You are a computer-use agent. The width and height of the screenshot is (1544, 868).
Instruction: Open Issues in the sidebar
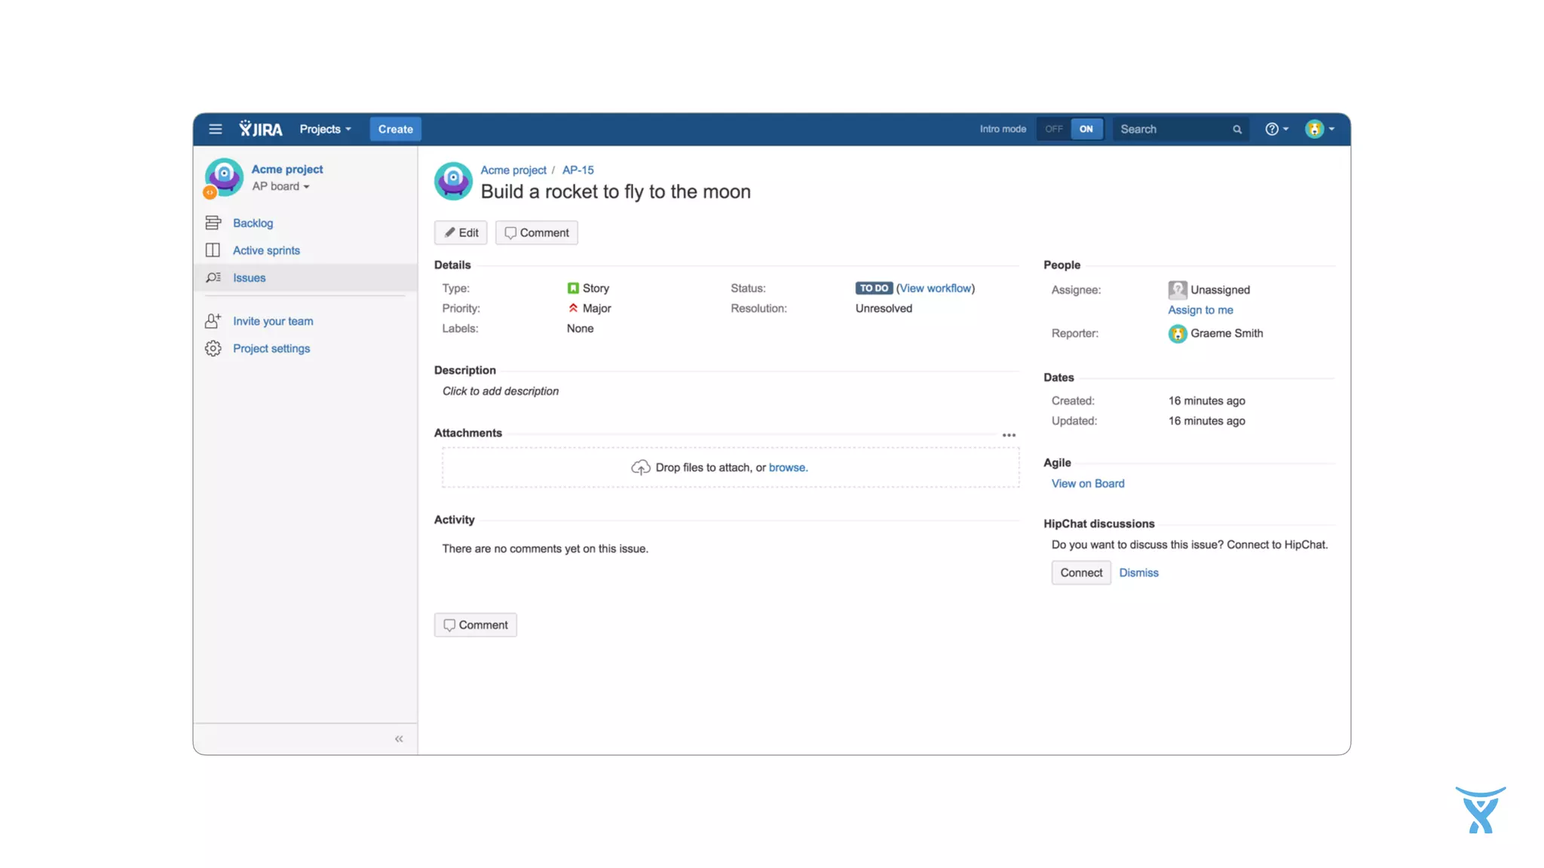249,277
